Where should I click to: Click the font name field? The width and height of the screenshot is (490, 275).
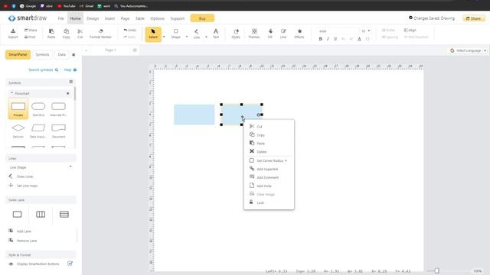338,31
